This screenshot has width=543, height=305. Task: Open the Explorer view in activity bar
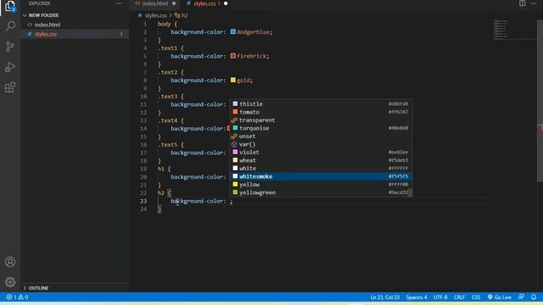click(10, 6)
